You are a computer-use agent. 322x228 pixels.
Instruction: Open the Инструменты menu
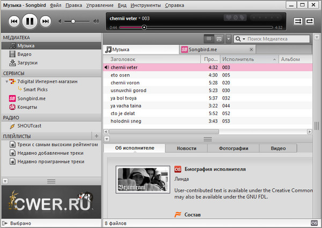pos(145,5)
